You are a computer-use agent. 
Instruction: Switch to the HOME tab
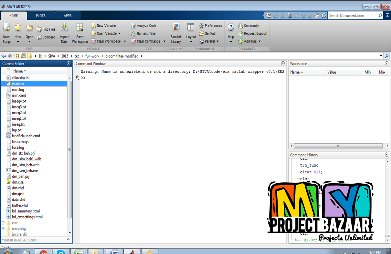[x=14, y=15]
